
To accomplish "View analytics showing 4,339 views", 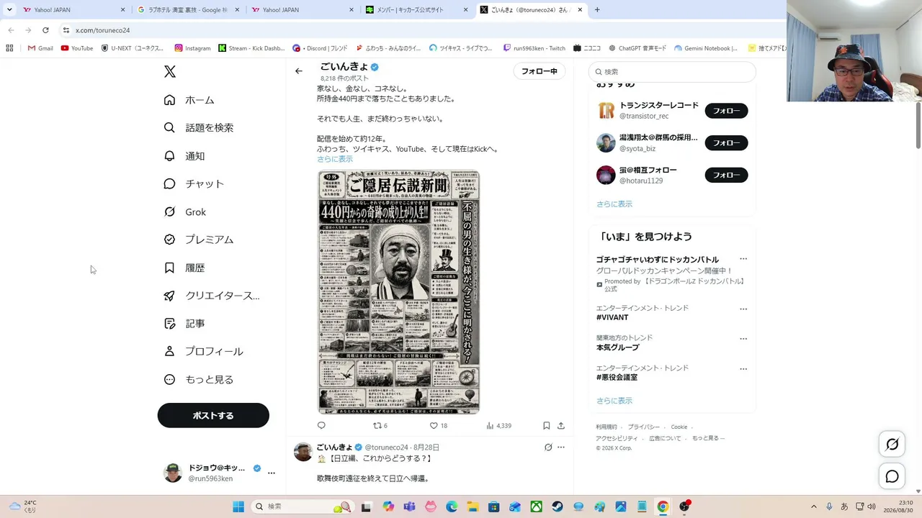I will pyautogui.click(x=498, y=425).
